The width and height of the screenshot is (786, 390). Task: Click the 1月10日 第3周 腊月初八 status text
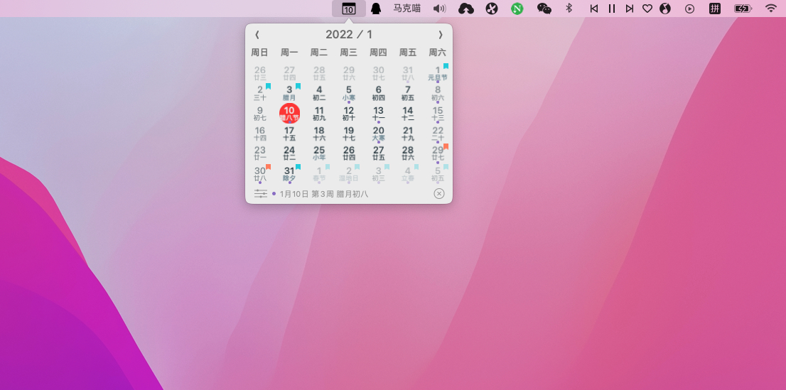(x=324, y=194)
